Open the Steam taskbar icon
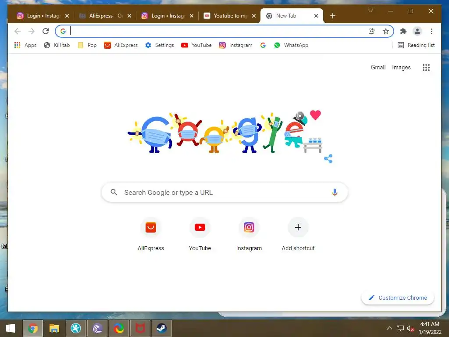Screen dimensions: 449x337 pos(161,328)
